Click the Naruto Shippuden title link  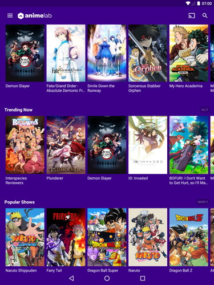click(21, 270)
